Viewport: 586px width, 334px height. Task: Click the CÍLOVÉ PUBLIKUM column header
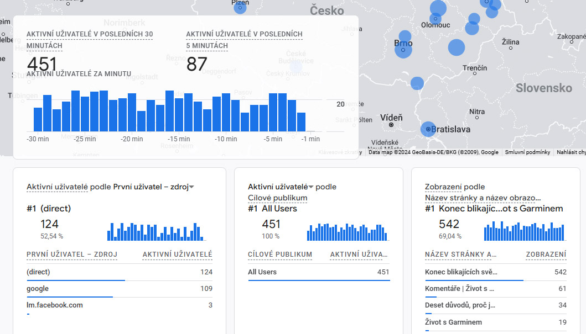click(280, 255)
